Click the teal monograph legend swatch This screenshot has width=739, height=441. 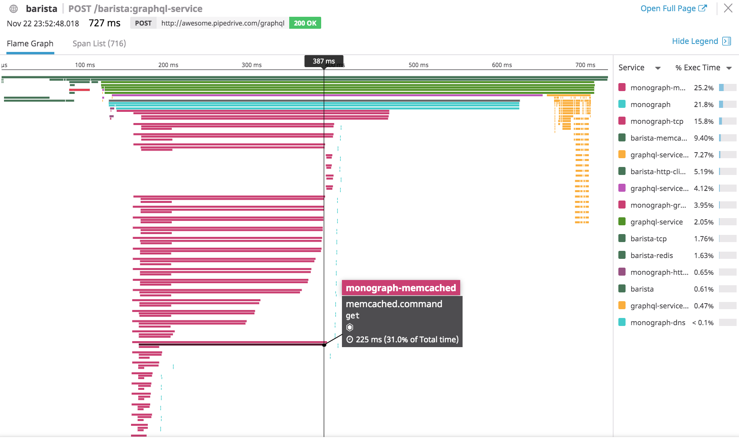622,104
